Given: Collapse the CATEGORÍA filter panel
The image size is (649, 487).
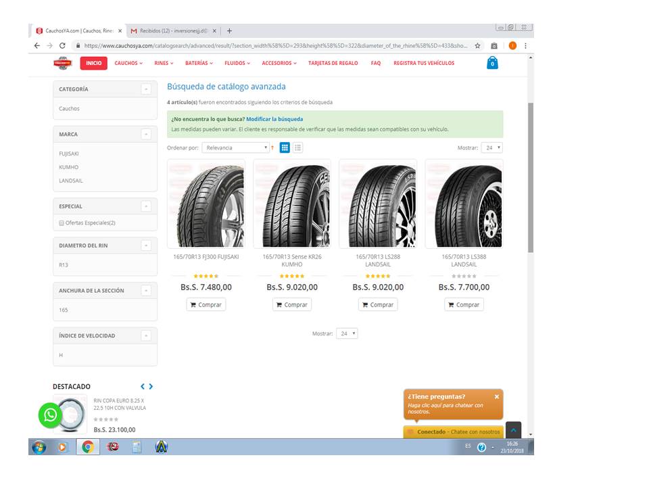Looking at the screenshot, I should [146, 89].
